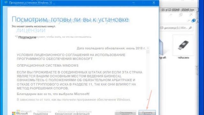Screen dimensions: 204x115
Task: Click the Дата последнего обновления: июнь 2018 text
Action: (111, 48)
